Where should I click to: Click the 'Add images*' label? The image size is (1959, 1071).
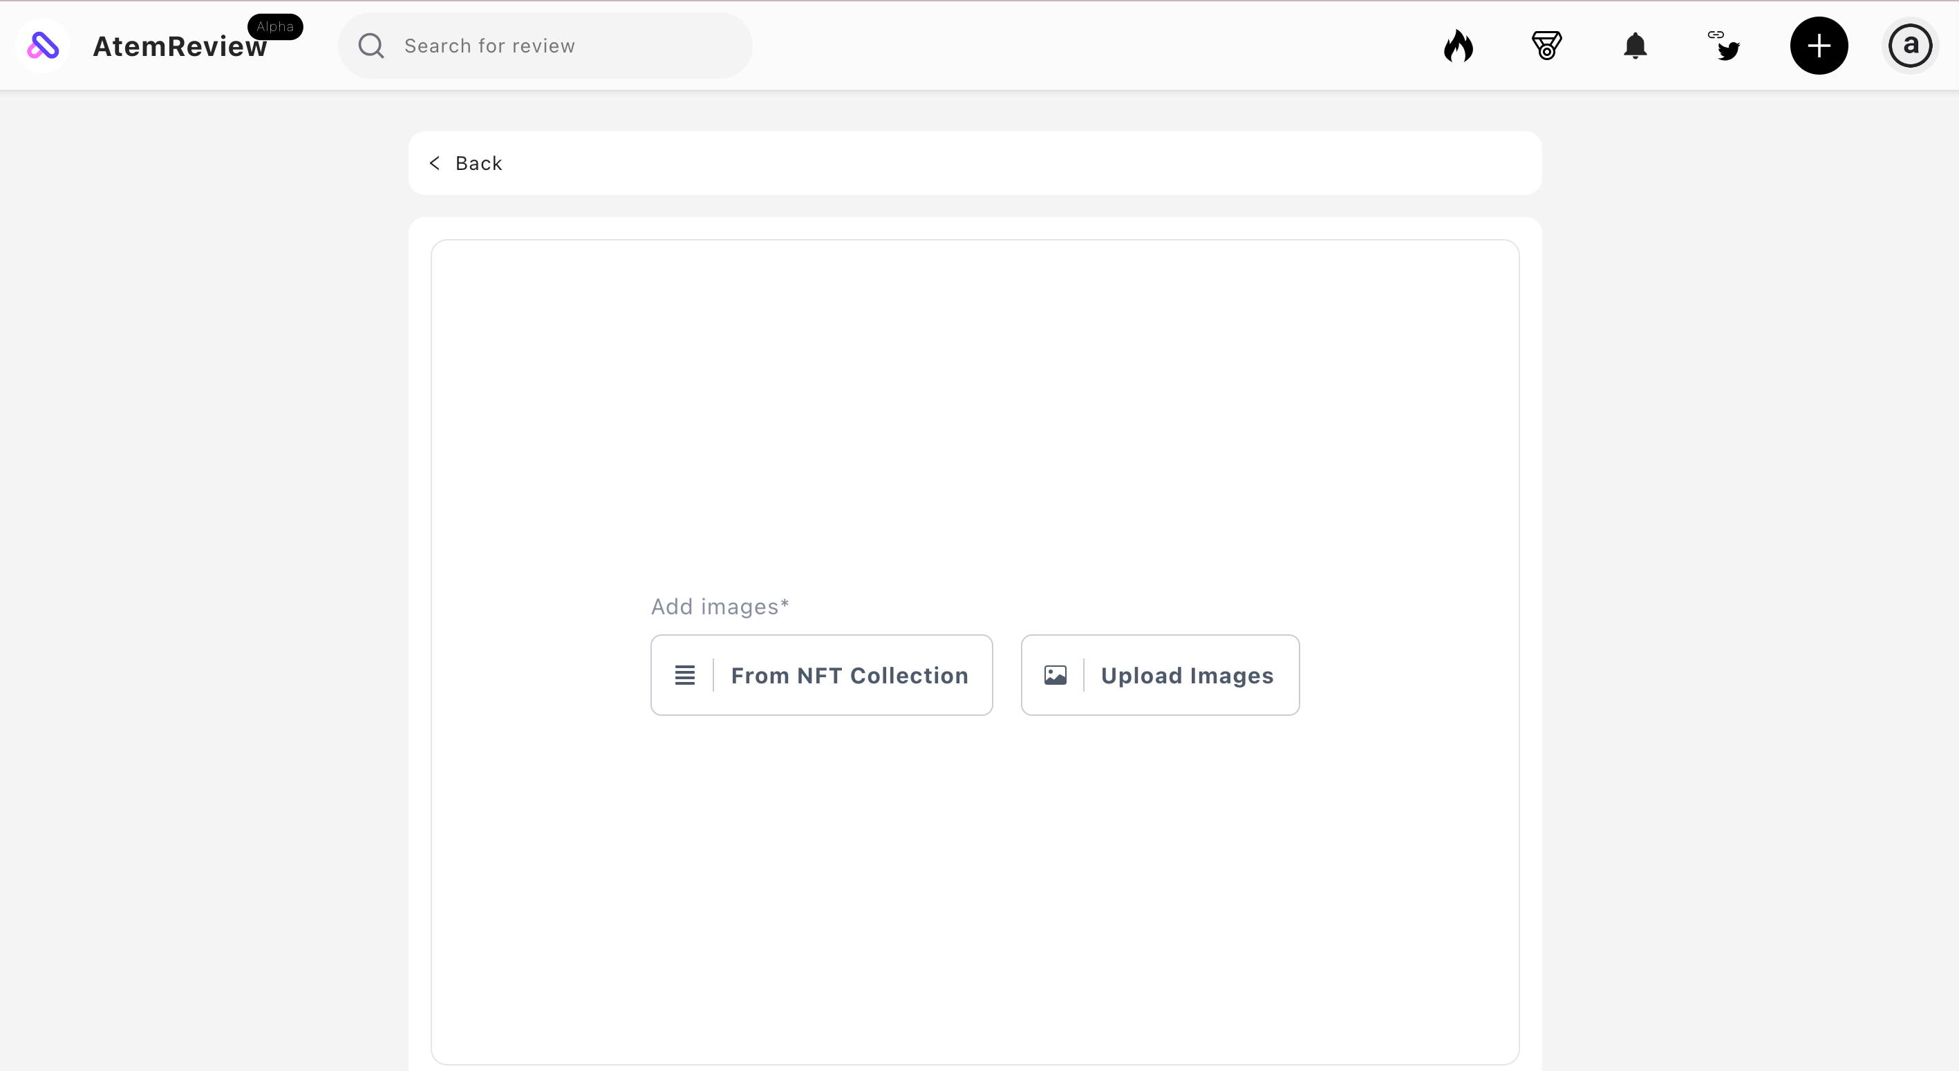tap(720, 607)
